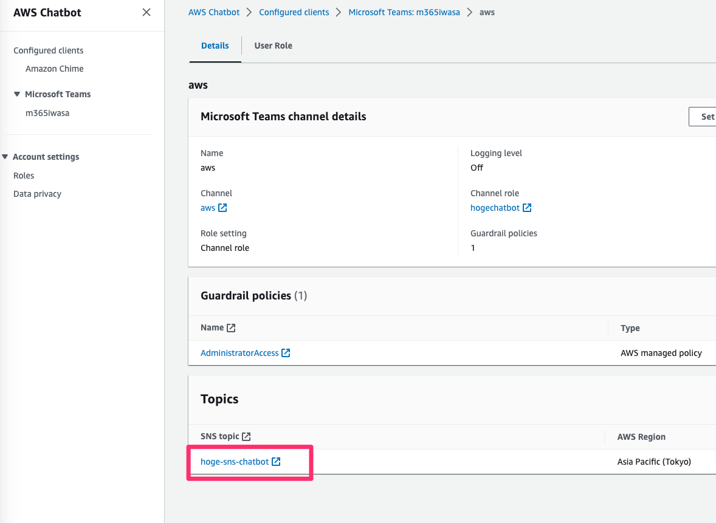Click the Topics section heading
716x523 pixels.
coord(219,399)
